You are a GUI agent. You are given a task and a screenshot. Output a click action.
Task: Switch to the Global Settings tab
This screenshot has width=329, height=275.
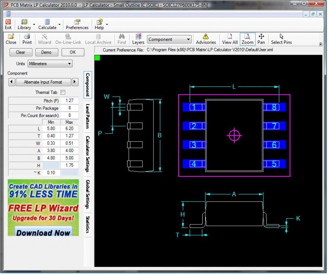88,194
